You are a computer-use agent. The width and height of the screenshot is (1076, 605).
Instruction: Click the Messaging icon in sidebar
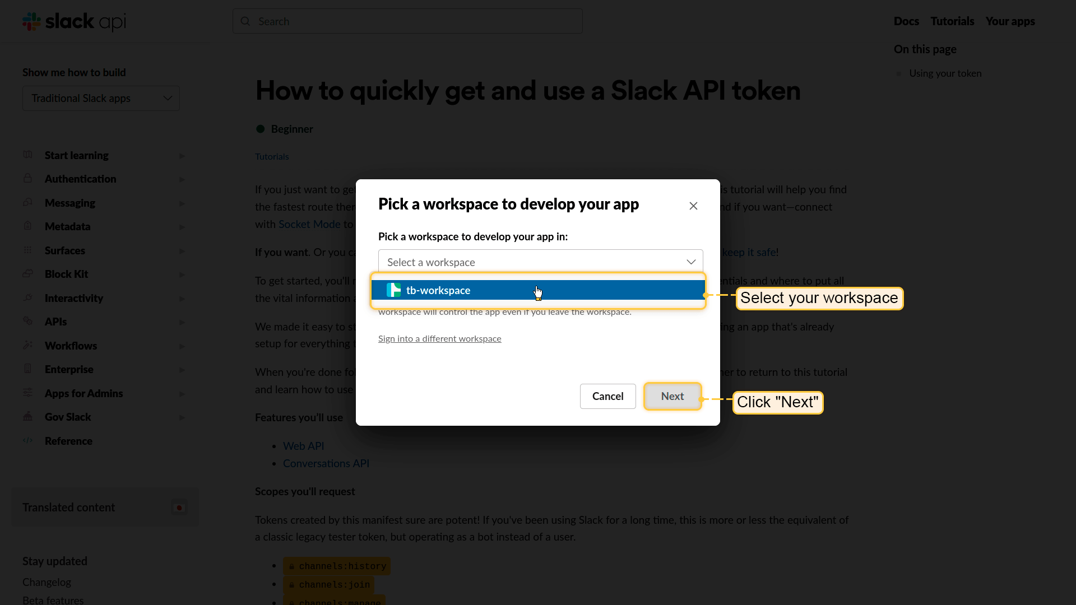[x=27, y=202]
